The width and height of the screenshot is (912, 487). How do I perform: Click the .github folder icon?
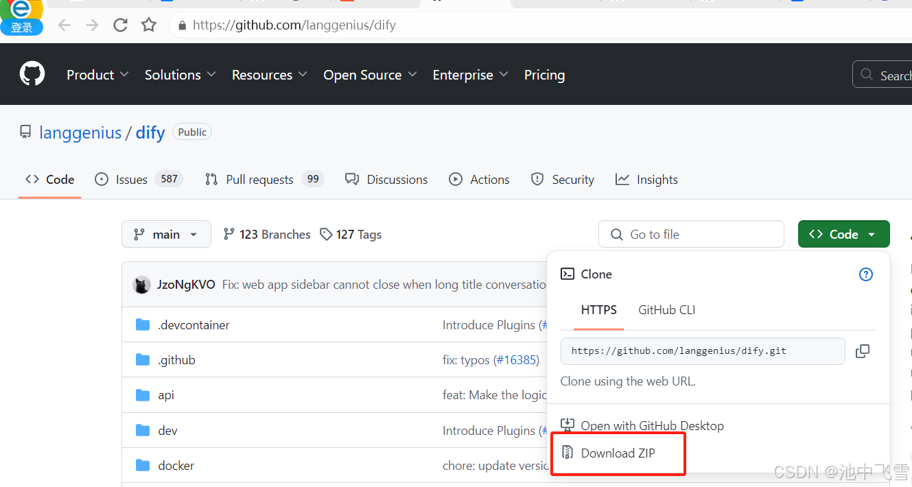pyautogui.click(x=143, y=359)
